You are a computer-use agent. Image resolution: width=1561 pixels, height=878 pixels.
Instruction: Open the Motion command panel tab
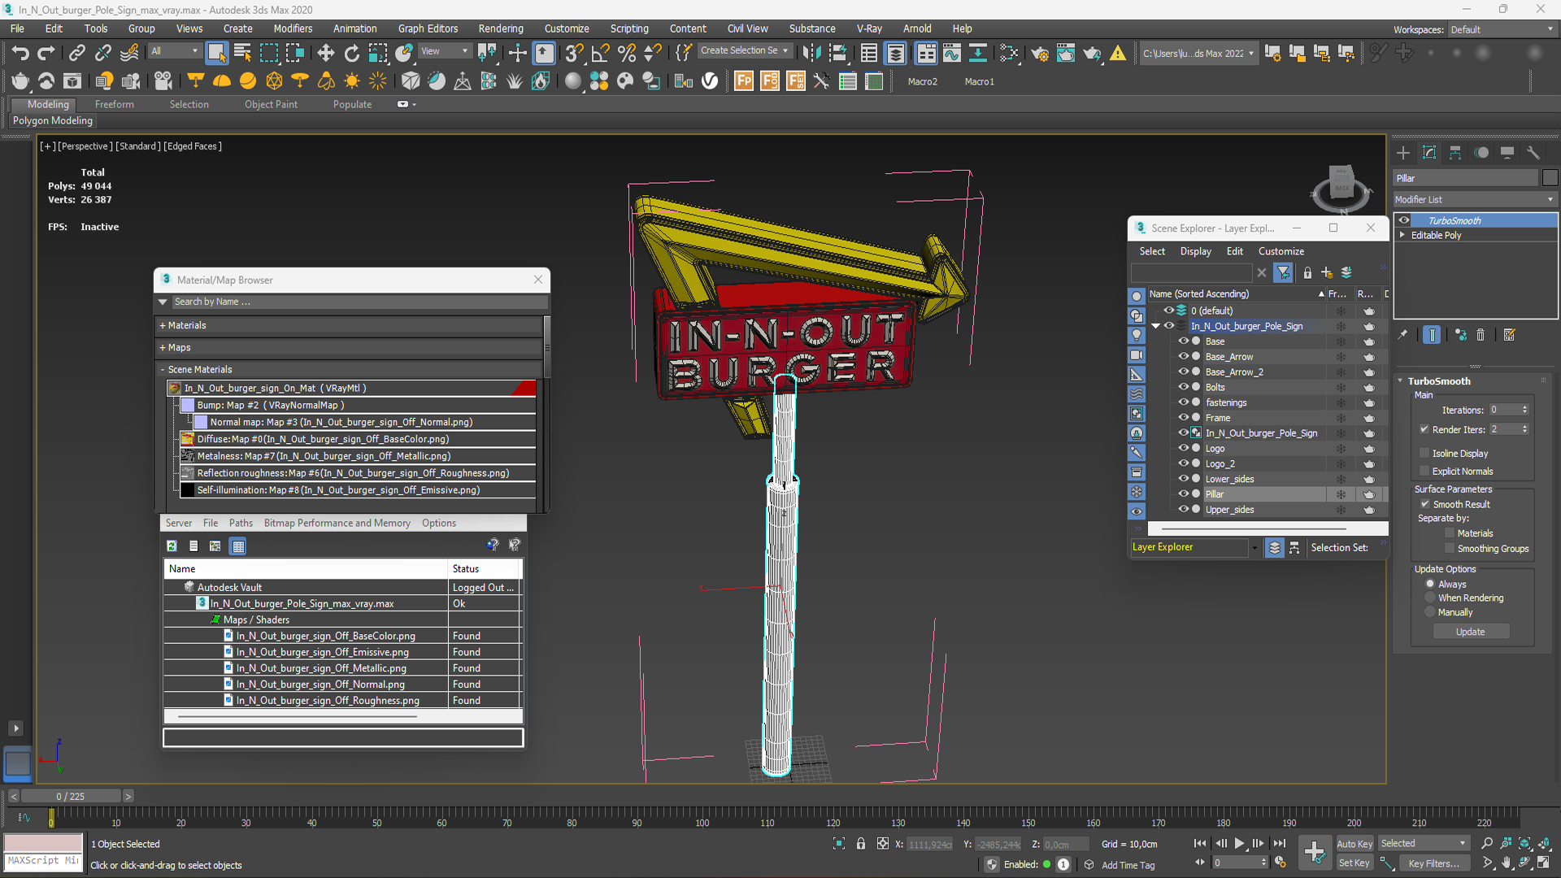[x=1481, y=153]
